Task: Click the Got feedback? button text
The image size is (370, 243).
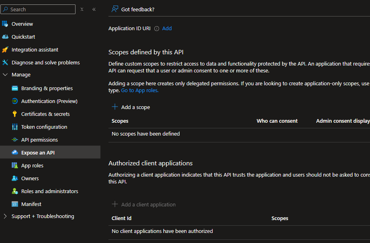Action: point(138,10)
